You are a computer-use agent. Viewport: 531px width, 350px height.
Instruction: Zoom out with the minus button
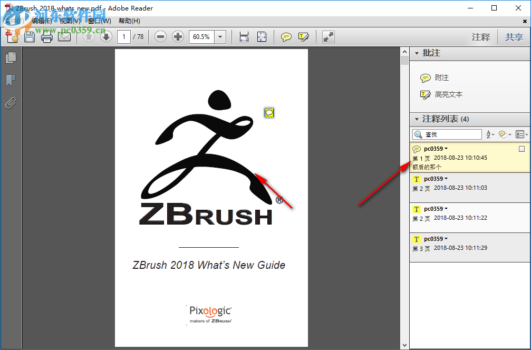click(160, 36)
